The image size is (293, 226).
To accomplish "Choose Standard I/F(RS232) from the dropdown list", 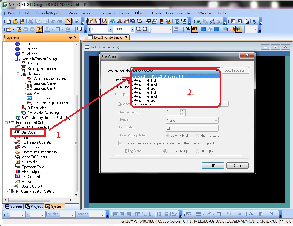I will pyautogui.click(x=157, y=76).
